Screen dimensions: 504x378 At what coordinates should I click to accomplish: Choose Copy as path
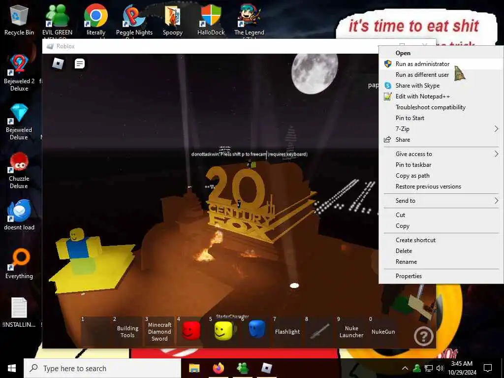[441, 176]
